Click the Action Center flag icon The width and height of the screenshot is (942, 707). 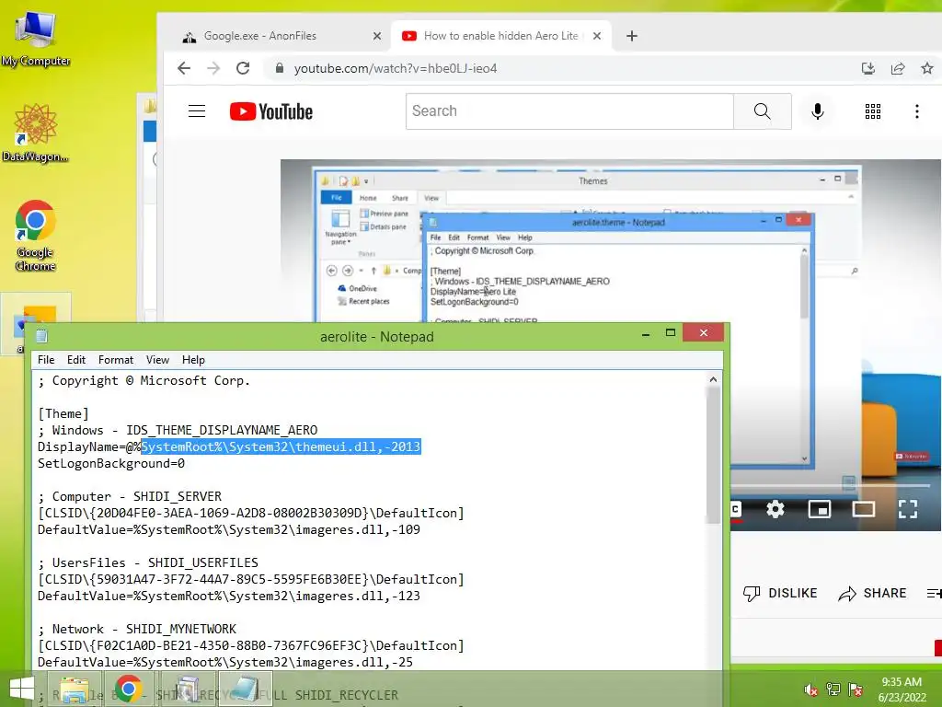tap(855, 690)
